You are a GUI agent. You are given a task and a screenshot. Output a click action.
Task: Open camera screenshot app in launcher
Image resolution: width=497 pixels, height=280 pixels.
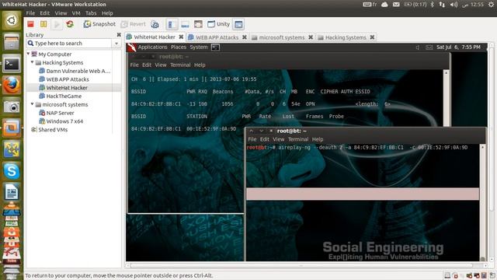[x=12, y=107]
